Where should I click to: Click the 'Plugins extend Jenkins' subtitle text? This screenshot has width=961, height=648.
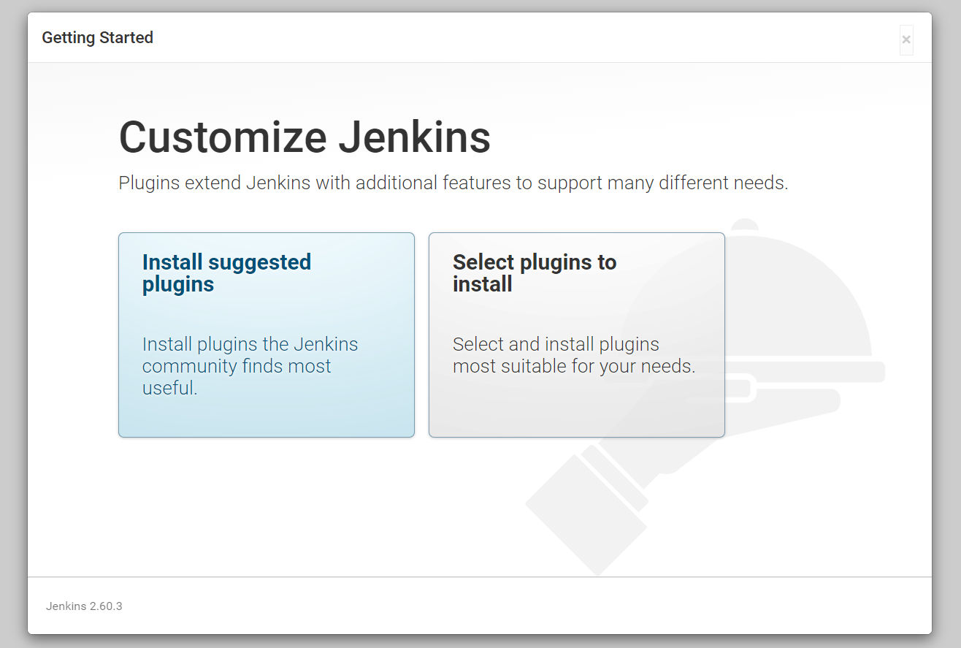[453, 183]
